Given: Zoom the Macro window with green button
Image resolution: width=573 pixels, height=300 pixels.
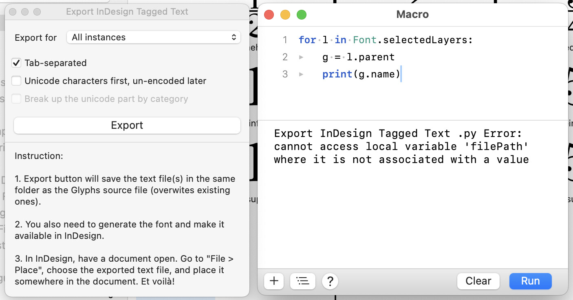Looking at the screenshot, I should (301, 15).
